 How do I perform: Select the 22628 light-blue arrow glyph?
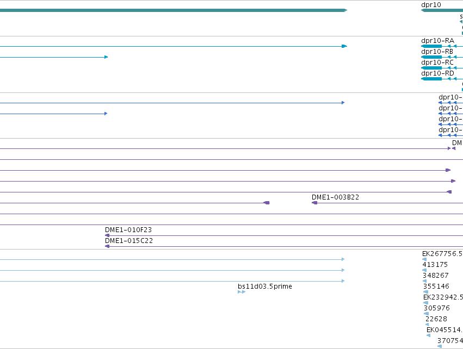(427, 325)
